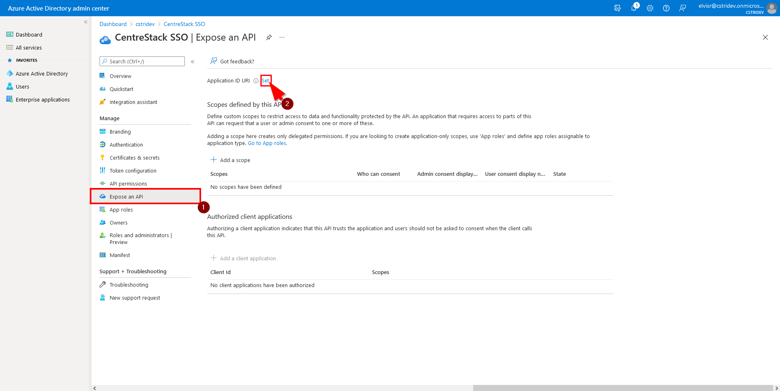
Task: Click Dashboard breadcrumb link
Action: tap(113, 24)
